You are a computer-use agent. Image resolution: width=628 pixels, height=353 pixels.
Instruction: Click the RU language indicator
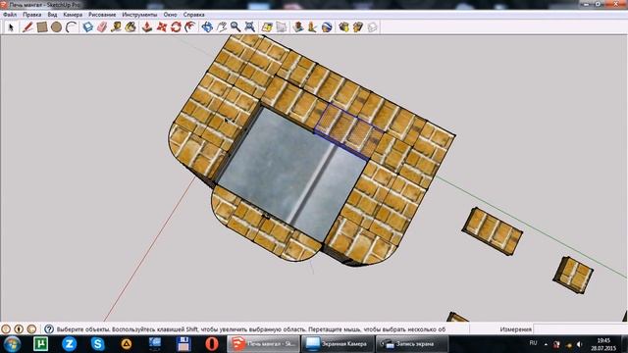click(x=533, y=343)
